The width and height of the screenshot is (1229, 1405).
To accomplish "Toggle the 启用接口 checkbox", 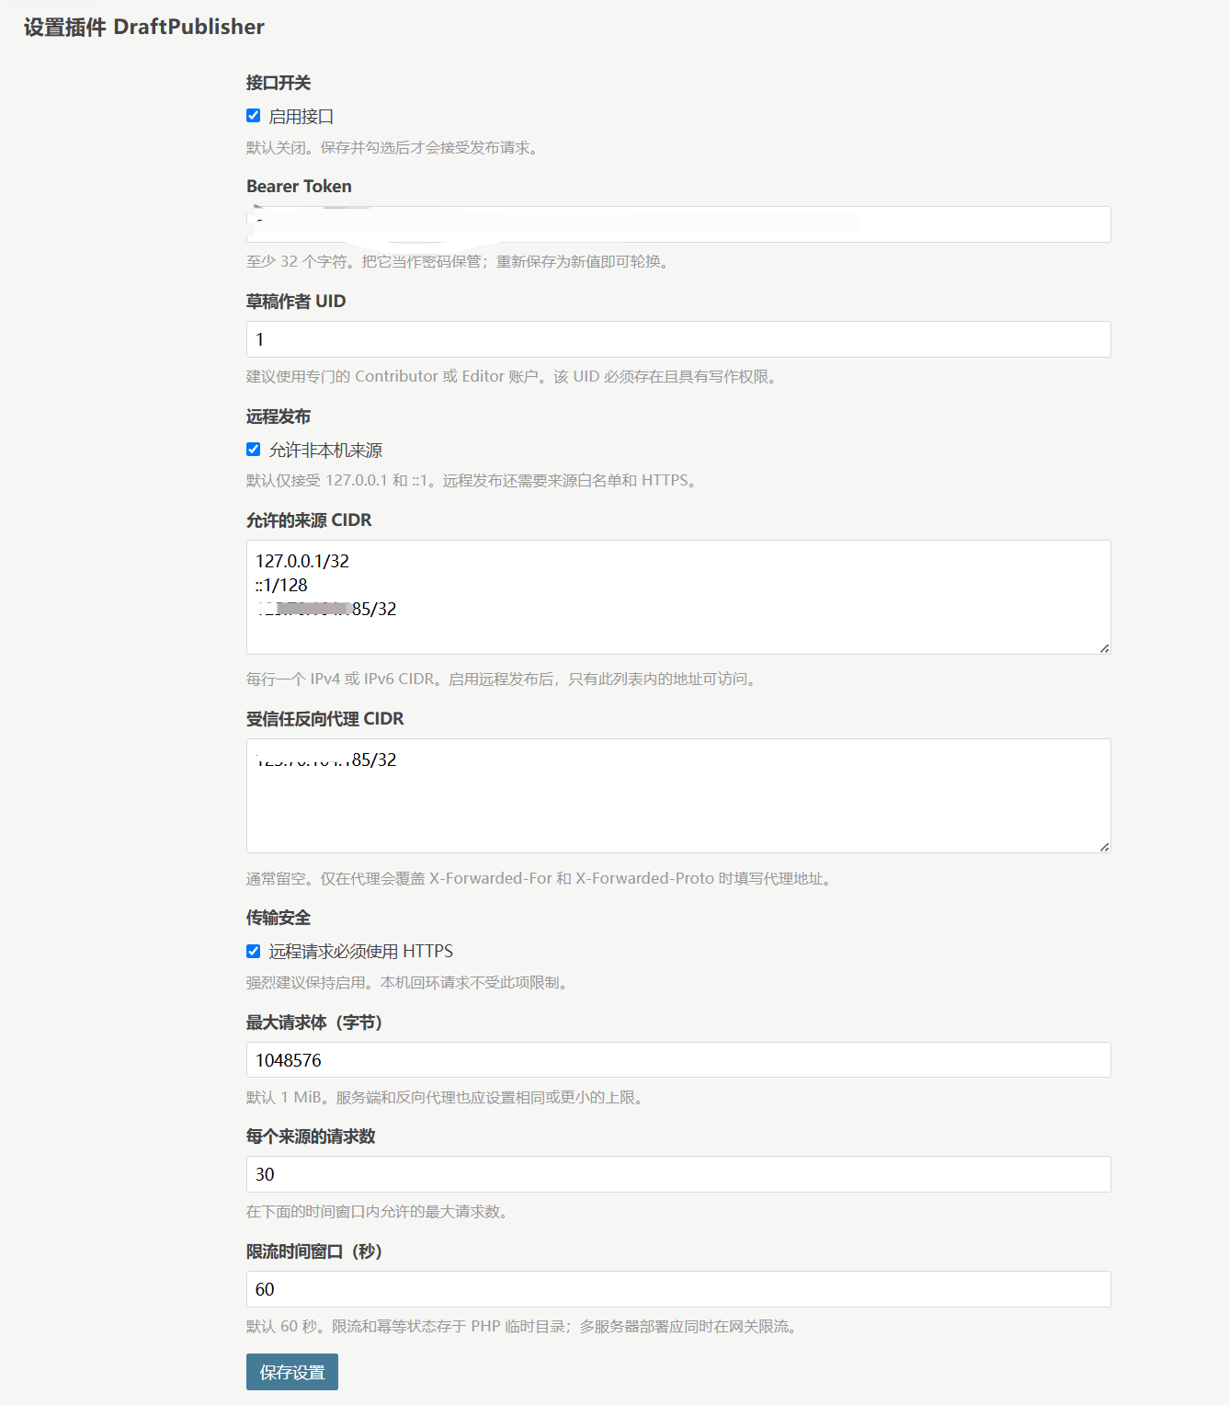I will pos(253,116).
